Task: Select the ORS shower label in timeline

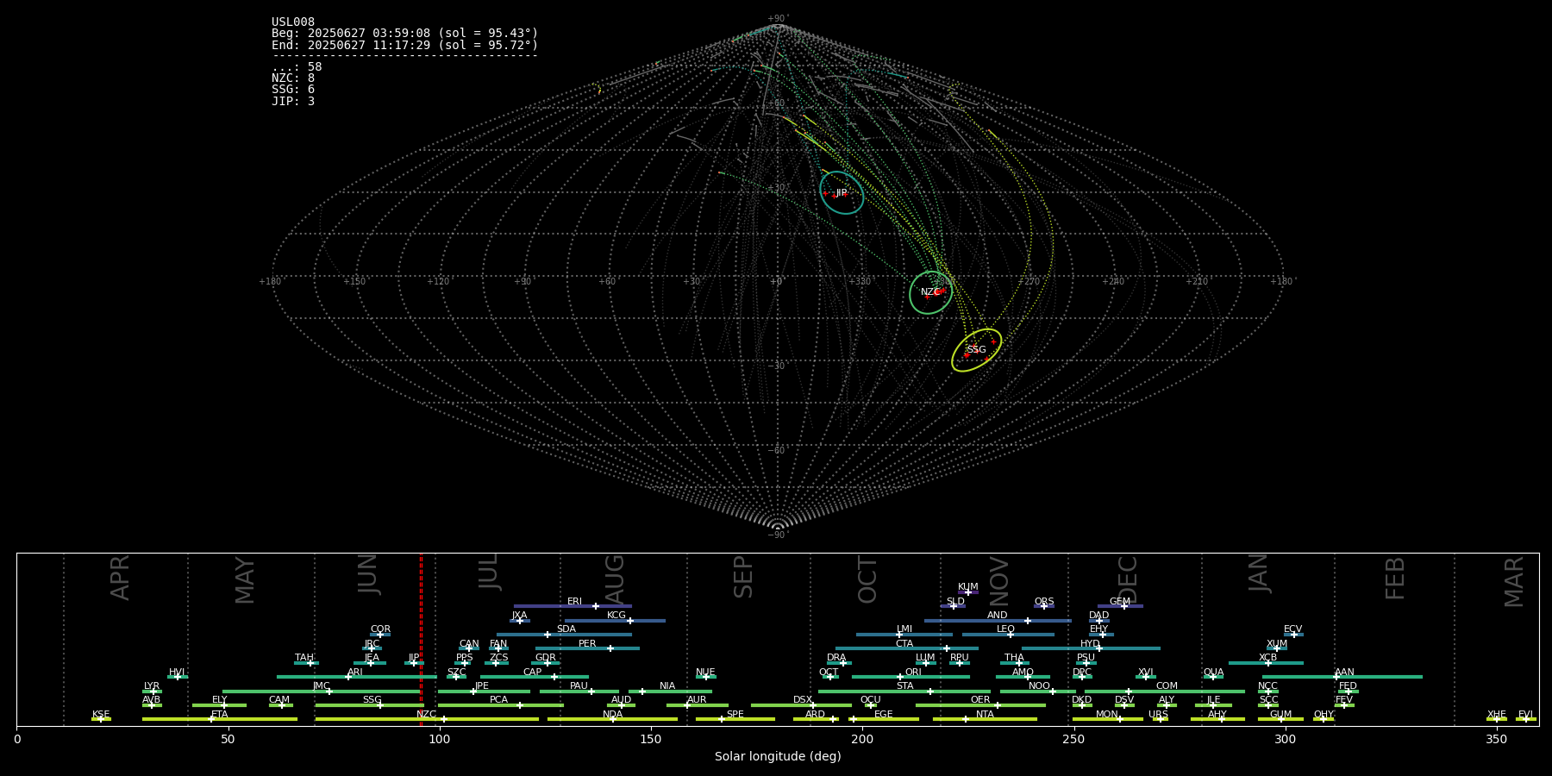Action: [x=1044, y=602]
